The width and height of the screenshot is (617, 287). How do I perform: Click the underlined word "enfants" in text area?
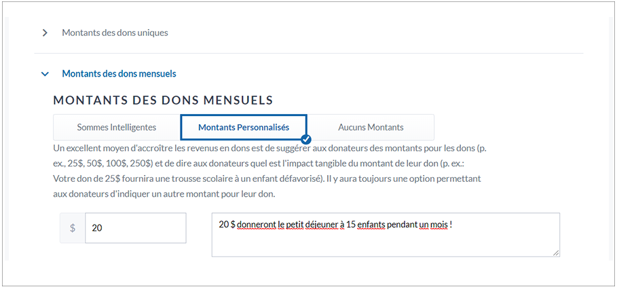coord(371,224)
